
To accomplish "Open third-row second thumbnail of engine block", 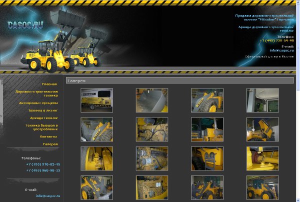I will click(x=152, y=158).
